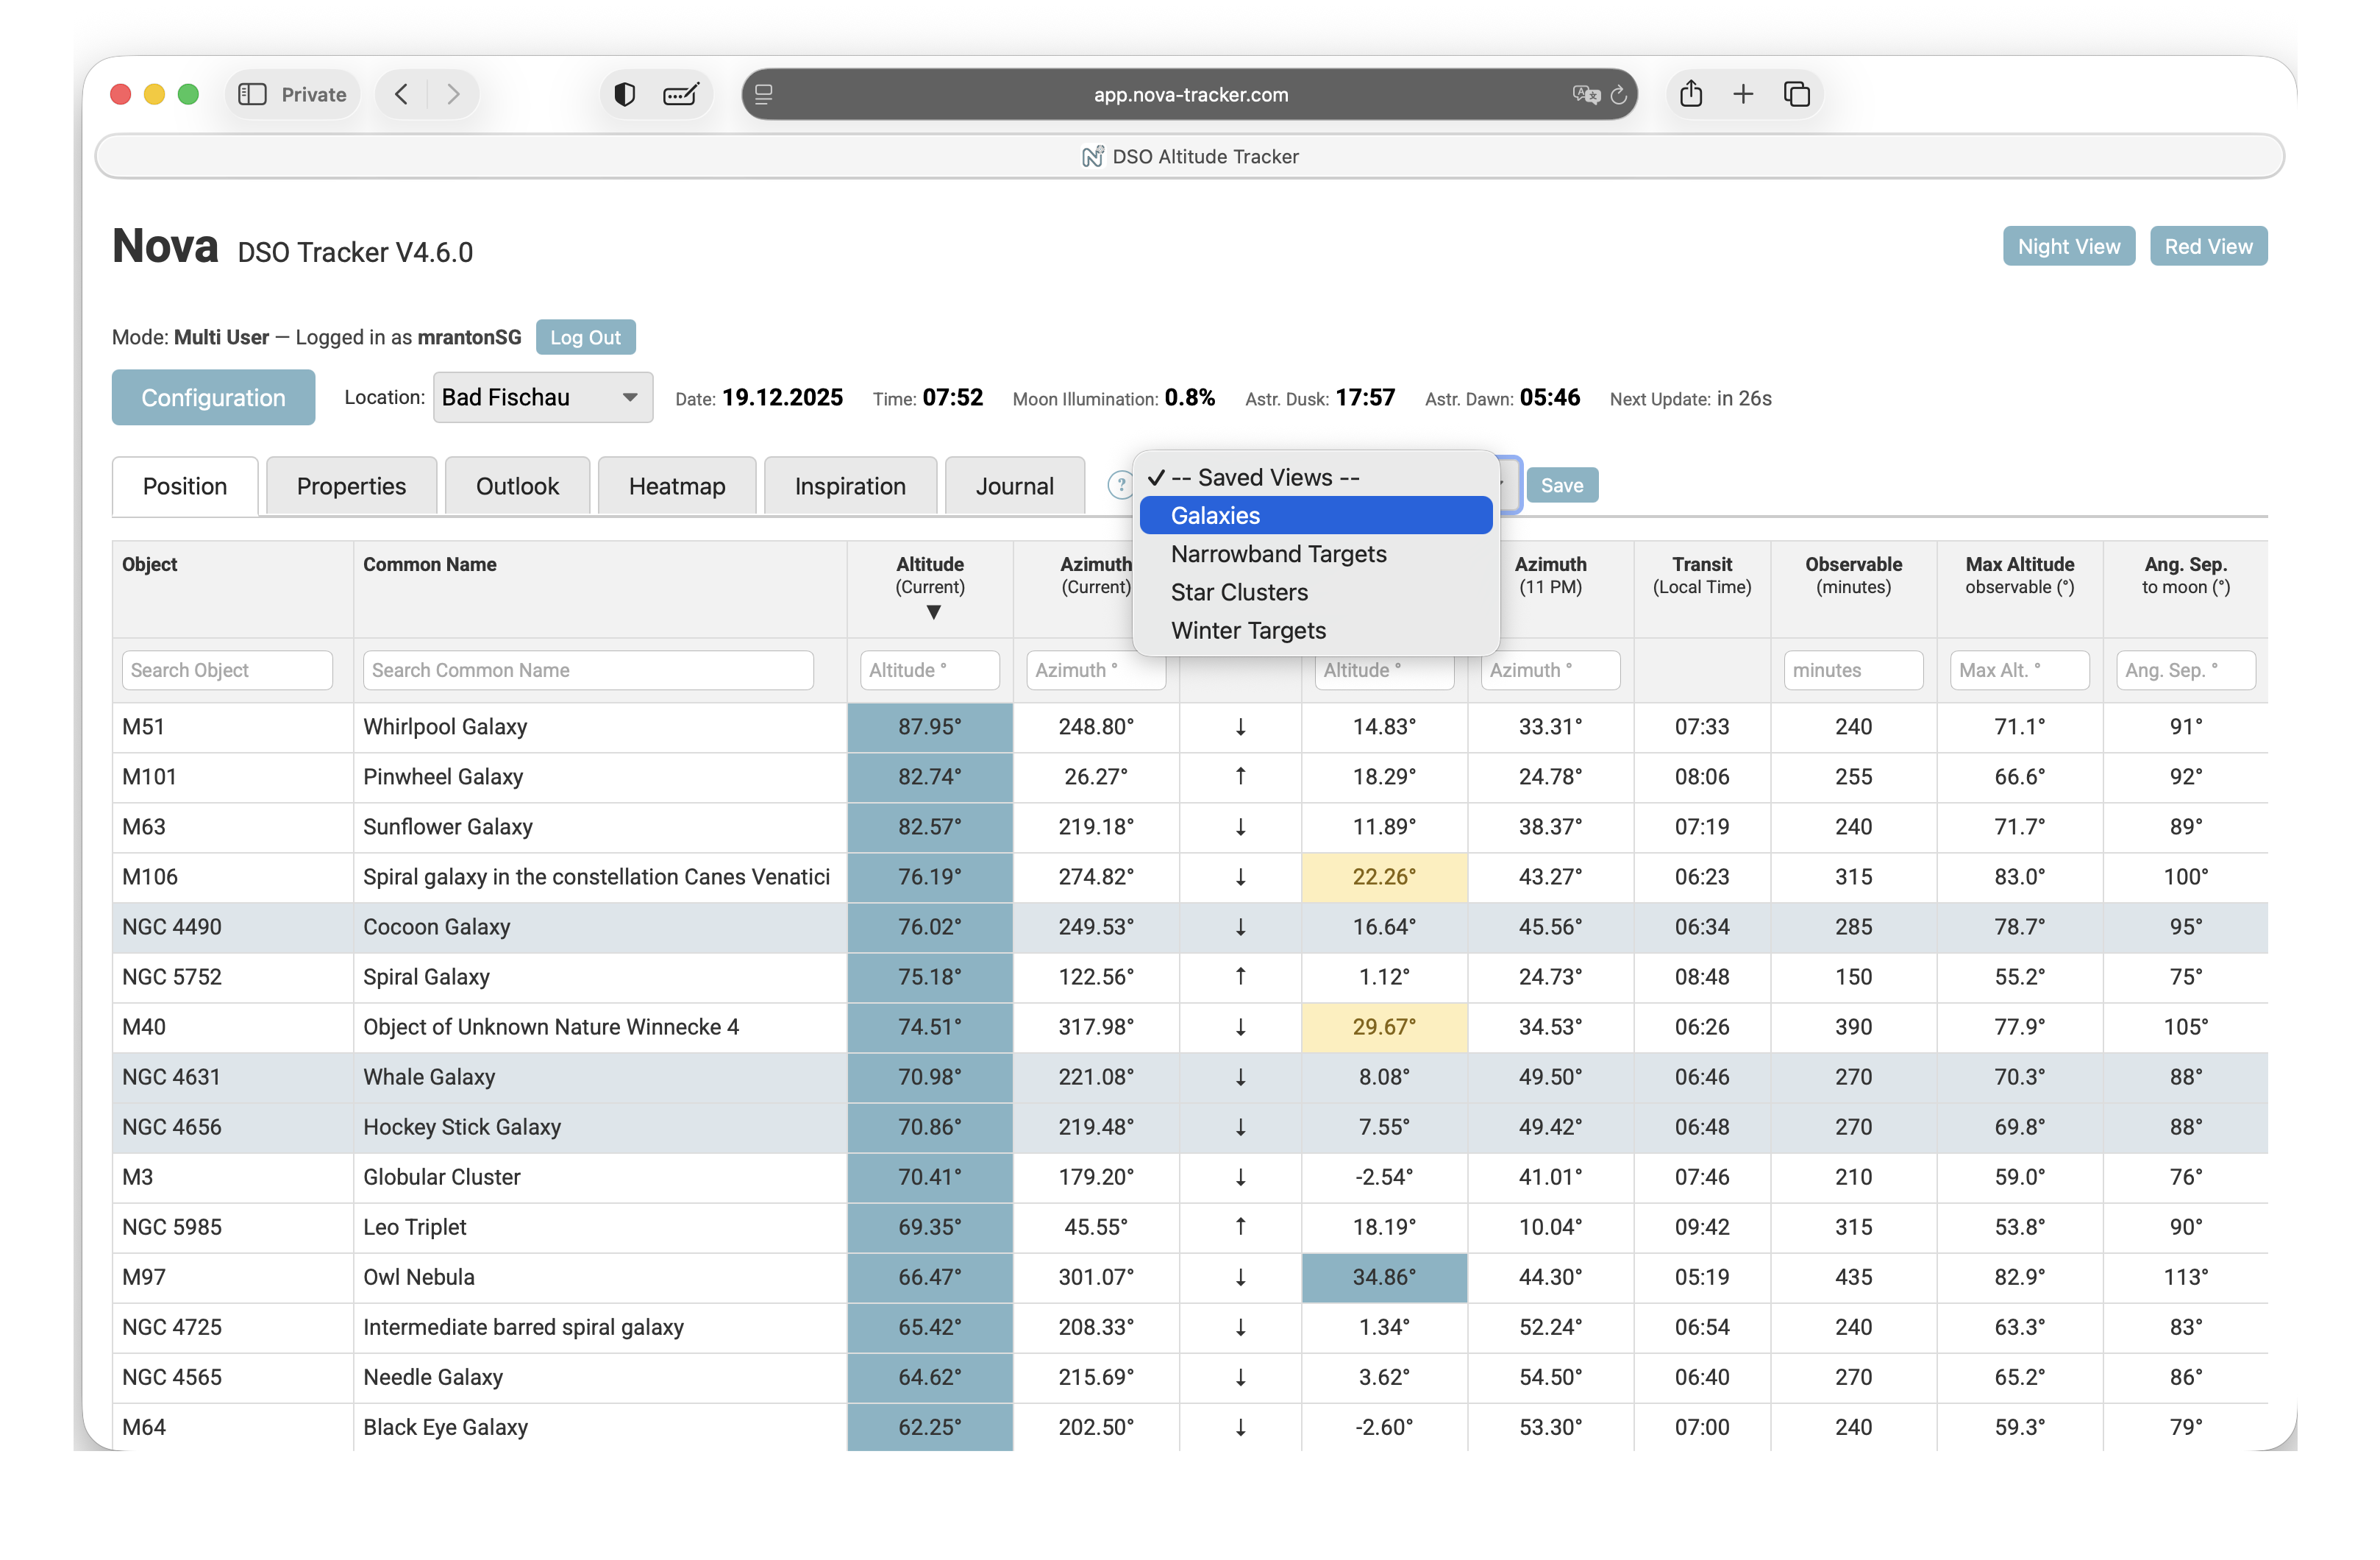This screenshot has width=2380, height=1560.
Task: Switch to the Heatmap tab
Action: coord(677,486)
